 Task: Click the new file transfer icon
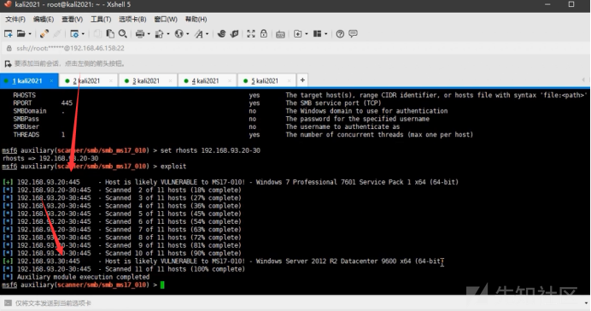298,34
